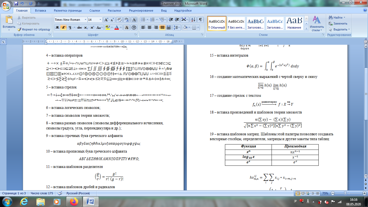Toggle justify alignment
The height and width of the screenshot is (207, 368).
tap(162, 27)
